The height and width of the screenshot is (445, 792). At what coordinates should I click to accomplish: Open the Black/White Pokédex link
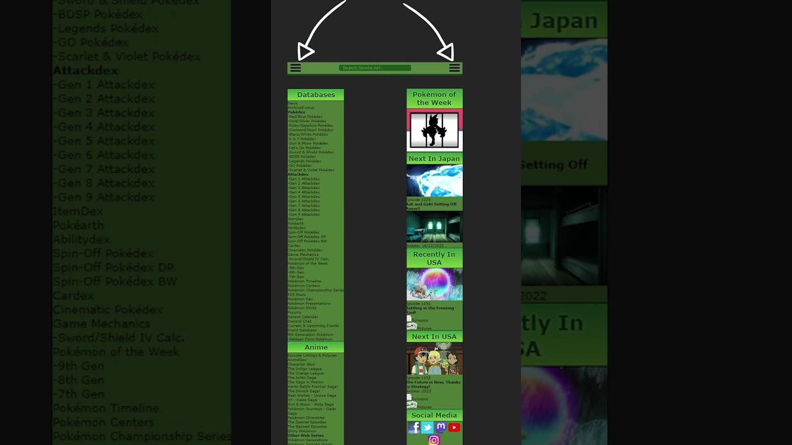308,134
